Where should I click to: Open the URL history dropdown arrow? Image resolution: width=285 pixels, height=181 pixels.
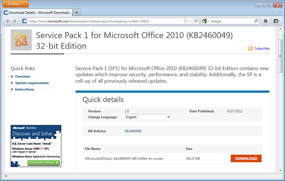coord(190,21)
